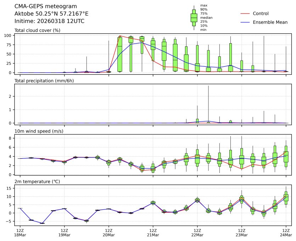The height and width of the screenshot is (241, 296).
Task: Click the 'median' label in the box-plot legend
Action: [x=206, y=17]
